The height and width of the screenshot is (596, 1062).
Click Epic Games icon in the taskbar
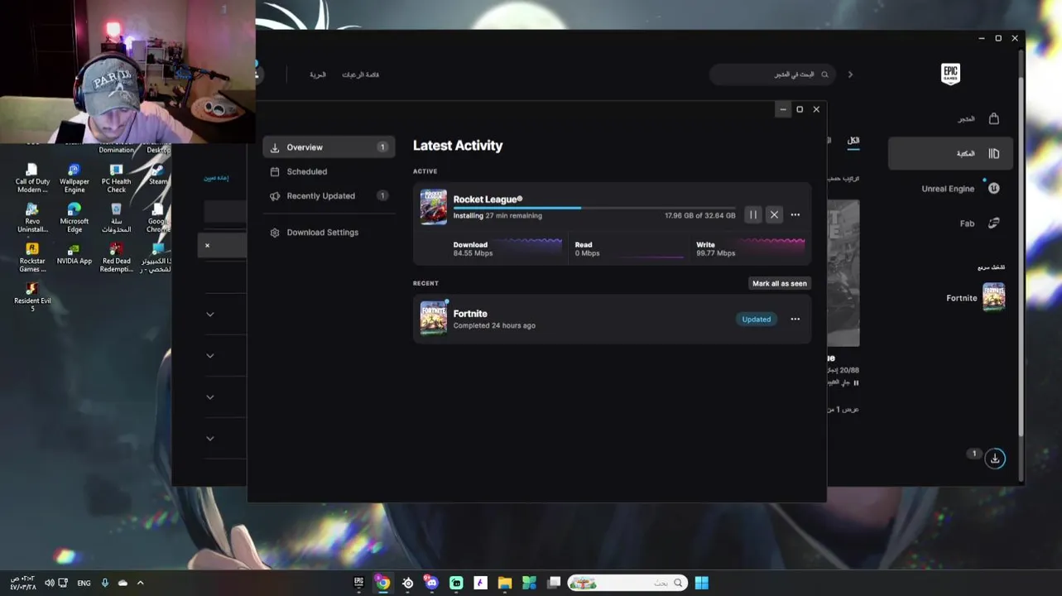(x=358, y=583)
